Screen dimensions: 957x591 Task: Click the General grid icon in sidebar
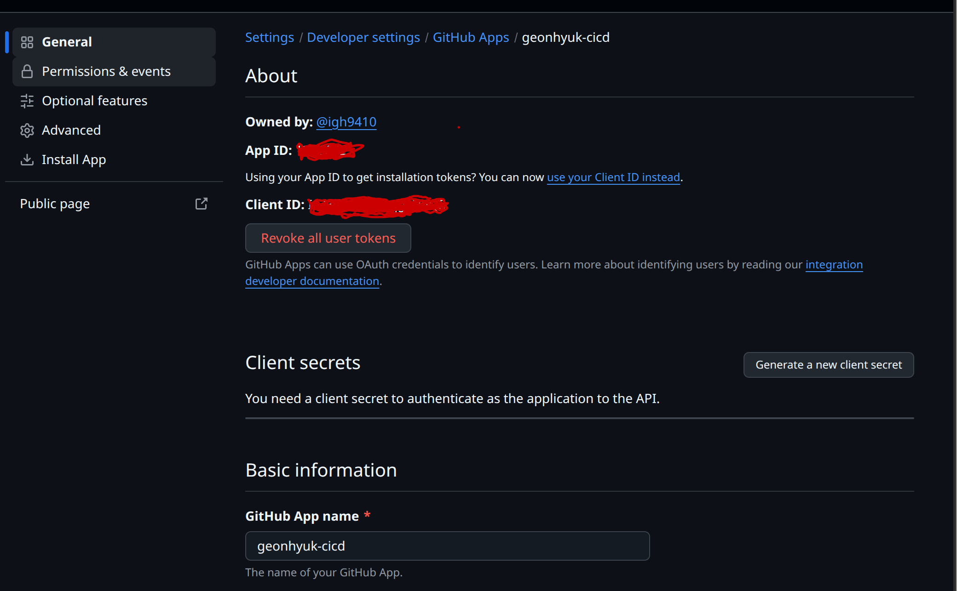coord(27,42)
